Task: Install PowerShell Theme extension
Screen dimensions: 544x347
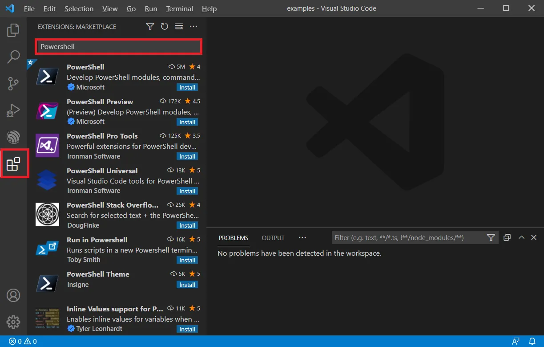Action: coord(187,285)
